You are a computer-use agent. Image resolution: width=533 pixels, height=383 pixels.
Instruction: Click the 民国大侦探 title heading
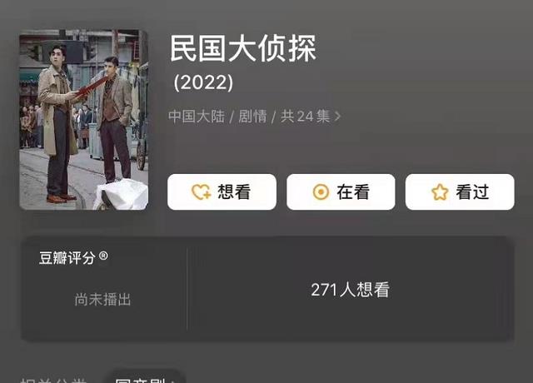coord(243,48)
